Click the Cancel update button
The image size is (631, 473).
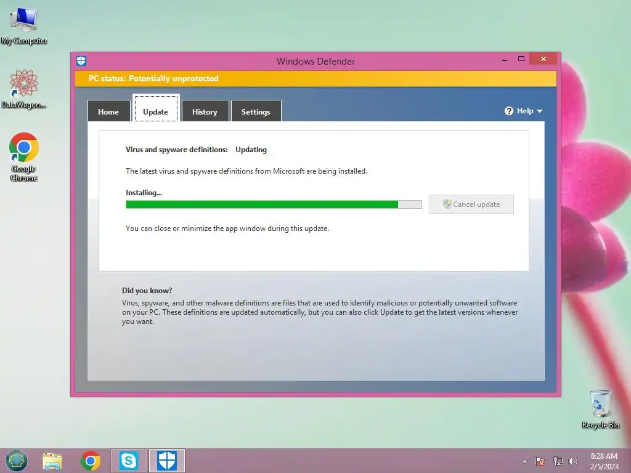pyautogui.click(x=471, y=204)
